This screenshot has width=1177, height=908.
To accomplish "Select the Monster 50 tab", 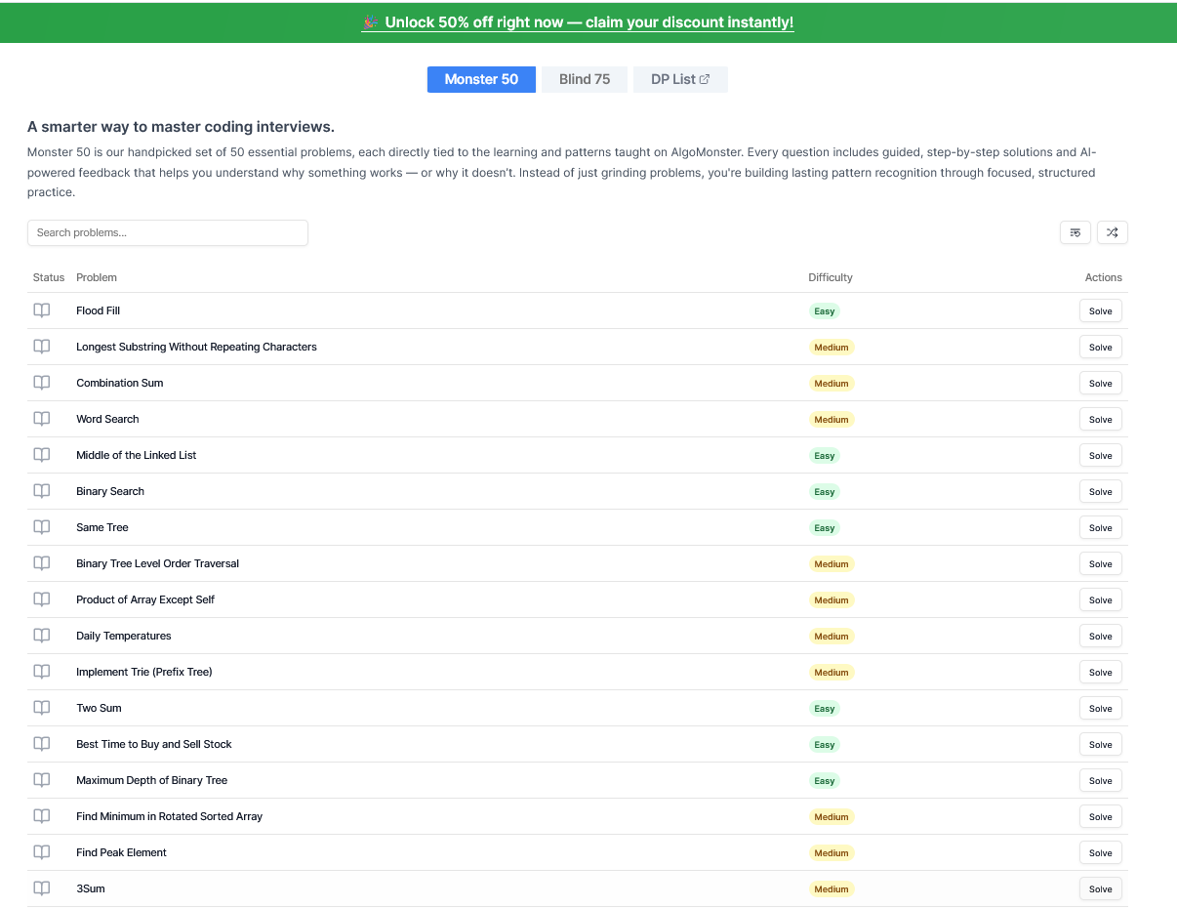I will 481,79.
